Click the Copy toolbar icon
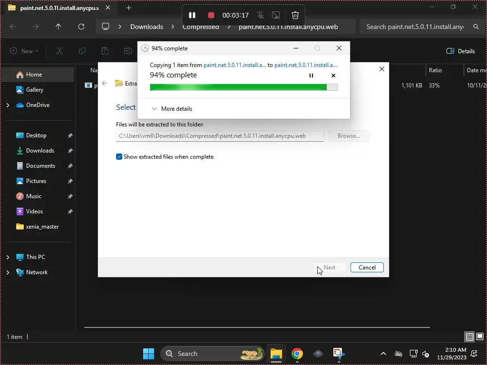This screenshot has width=487, height=365. [82, 51]
